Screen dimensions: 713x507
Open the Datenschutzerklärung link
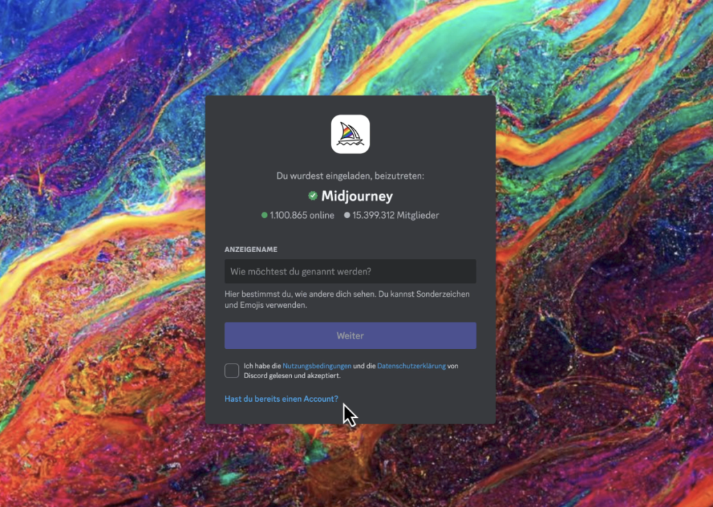[x=411, y=366]
